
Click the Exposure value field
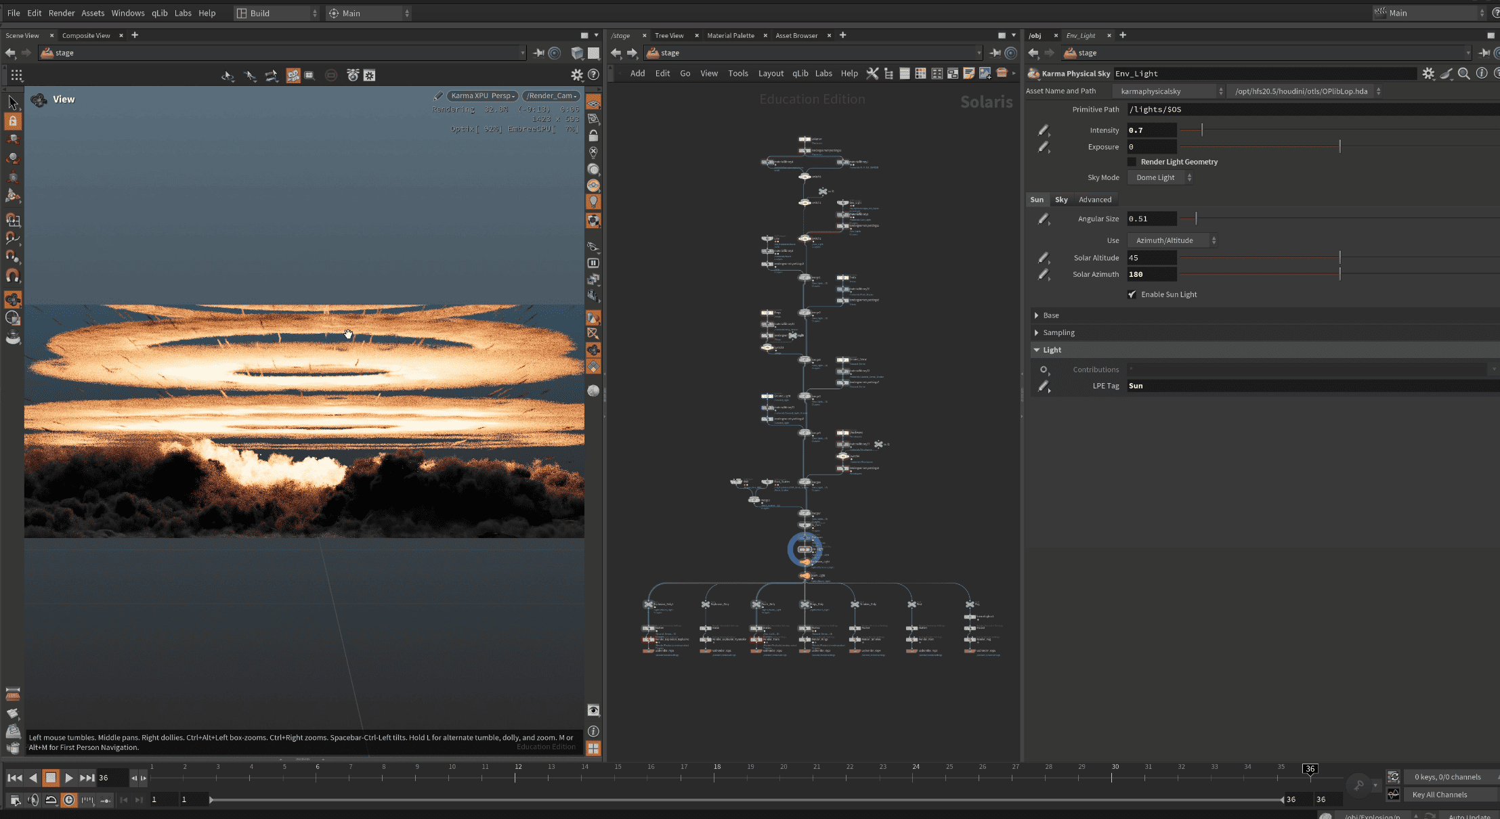pos(1152,147)
